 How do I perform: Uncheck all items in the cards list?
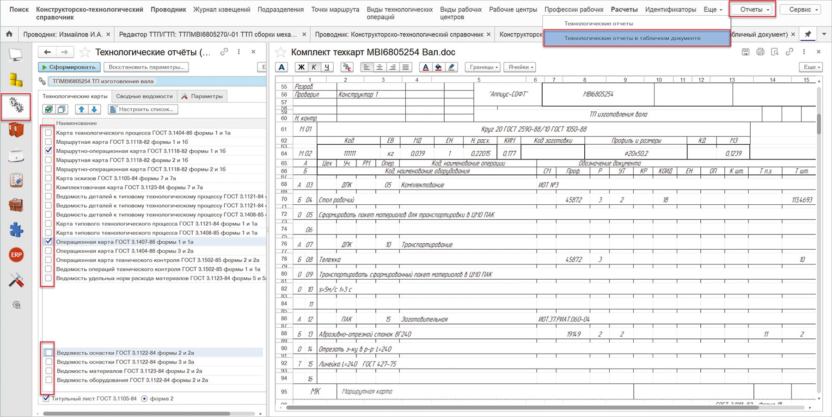(61, 109)
